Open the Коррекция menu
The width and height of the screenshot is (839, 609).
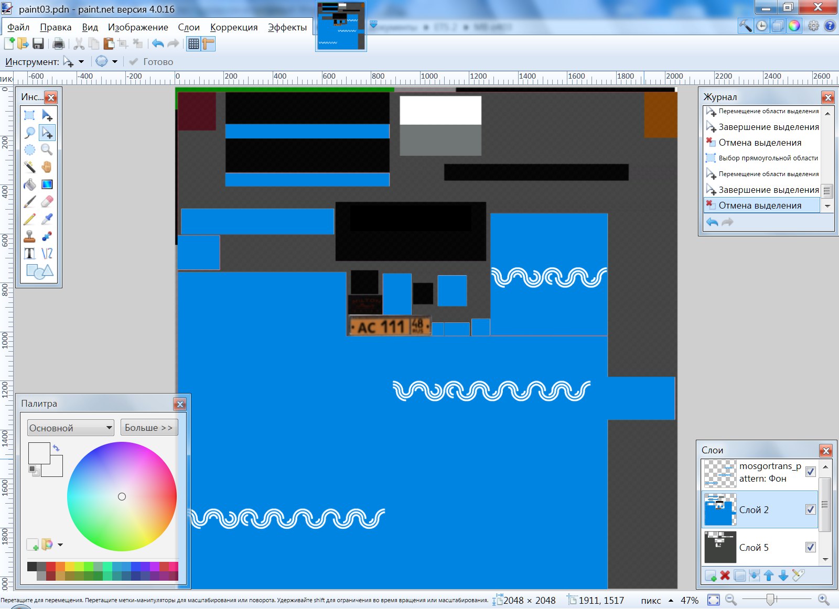tap(234, 27)
